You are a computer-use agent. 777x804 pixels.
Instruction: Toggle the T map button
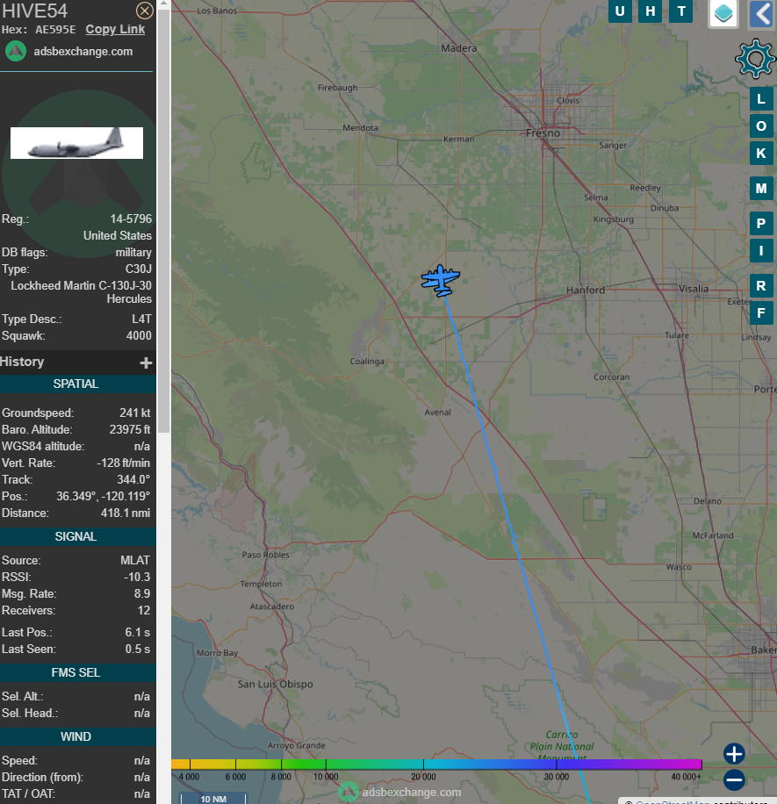point(681,11)
